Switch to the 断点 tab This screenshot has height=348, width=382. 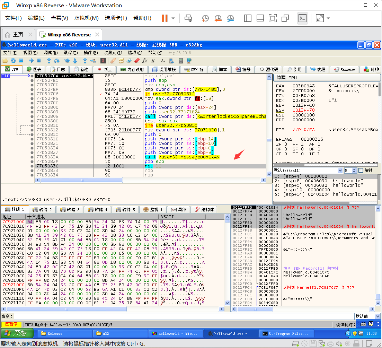click(x=105, y=70)
